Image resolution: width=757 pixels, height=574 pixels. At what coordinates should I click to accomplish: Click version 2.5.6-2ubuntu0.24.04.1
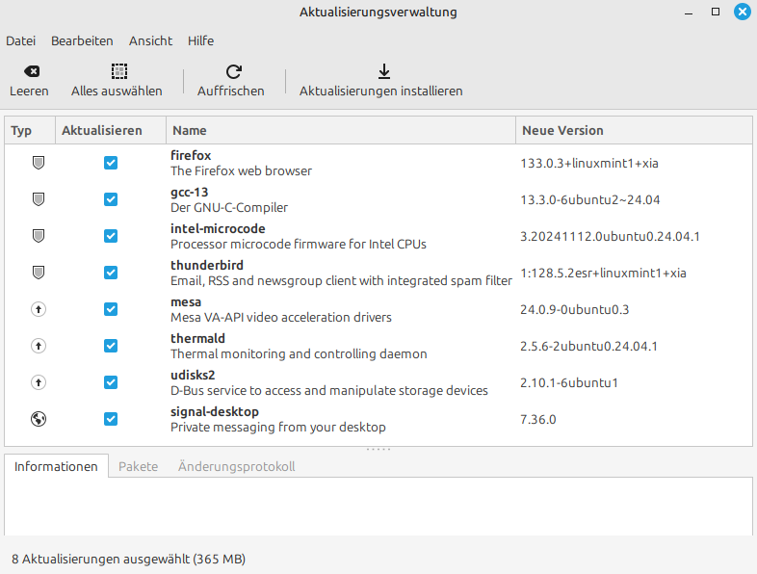(589, 346)
